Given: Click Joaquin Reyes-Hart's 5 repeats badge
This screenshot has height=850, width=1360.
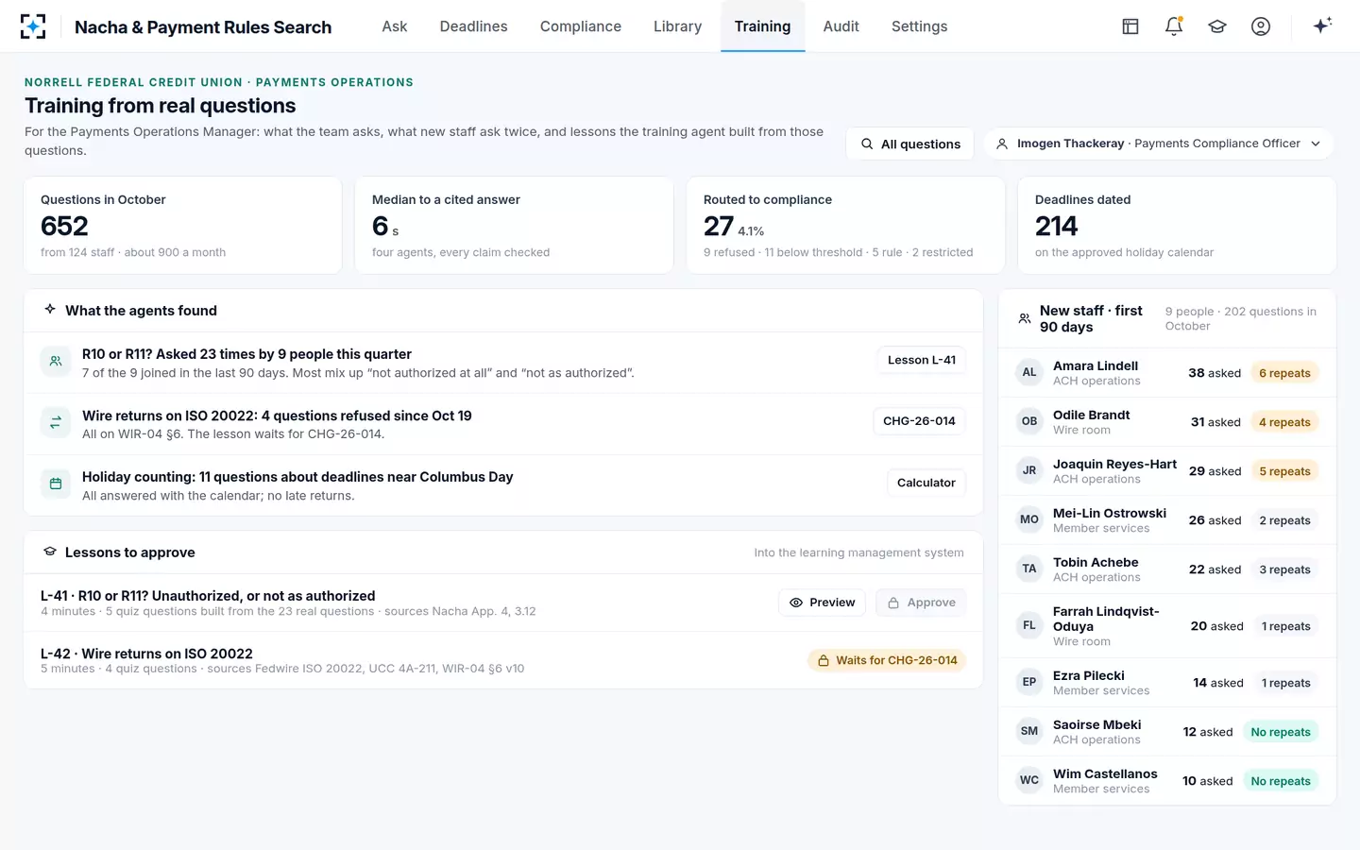Looking at the screenshot, I should 1284,471.
